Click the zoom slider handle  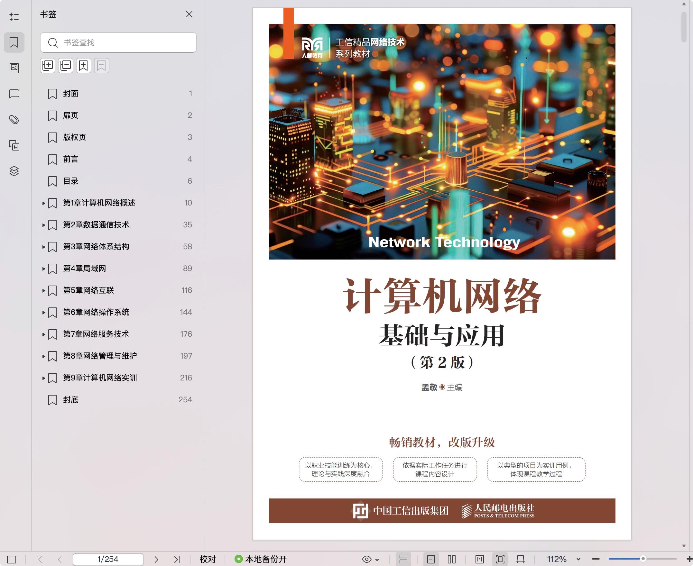(643, 559)
